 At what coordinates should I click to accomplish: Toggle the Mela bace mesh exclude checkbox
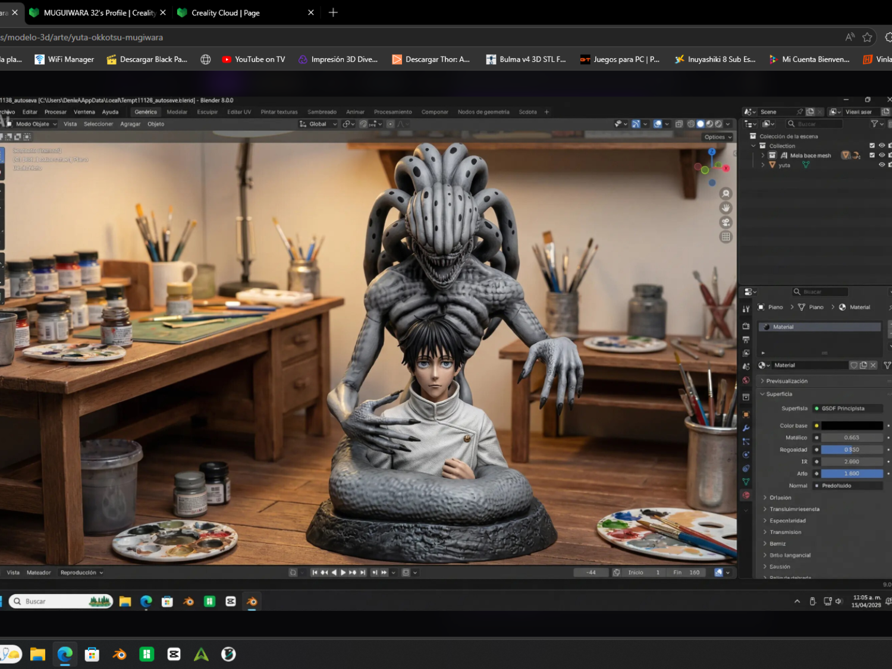(872, 155)
